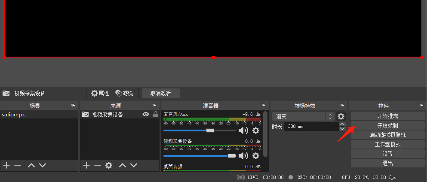Click the mixer vertical scrollbar

click(x=265, y=134)
